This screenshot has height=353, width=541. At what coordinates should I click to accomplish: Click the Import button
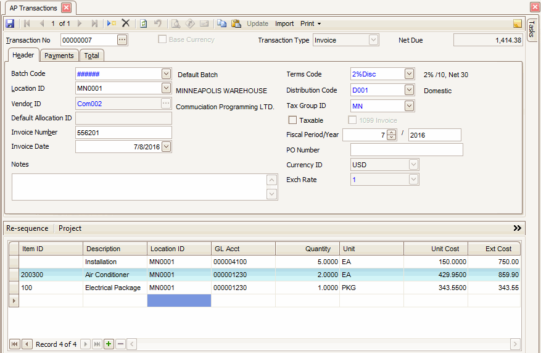284,23
